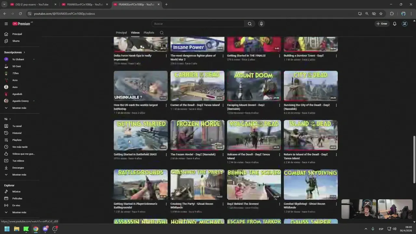Expand Mostrar más under Explorar
The height and width of the screenshot is (234, 416).
[x=19, y=212]
